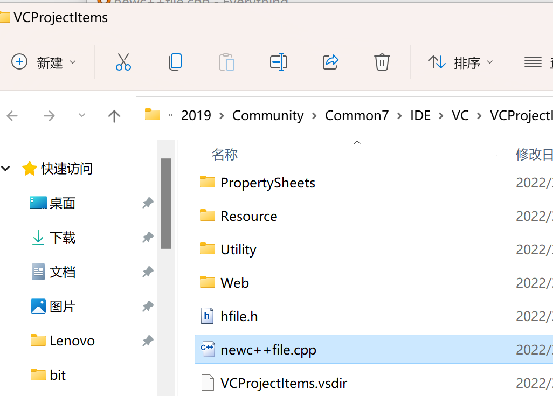Open the 排序 (Sort) dropdown
Screen dimensions: 553x396
461,62
